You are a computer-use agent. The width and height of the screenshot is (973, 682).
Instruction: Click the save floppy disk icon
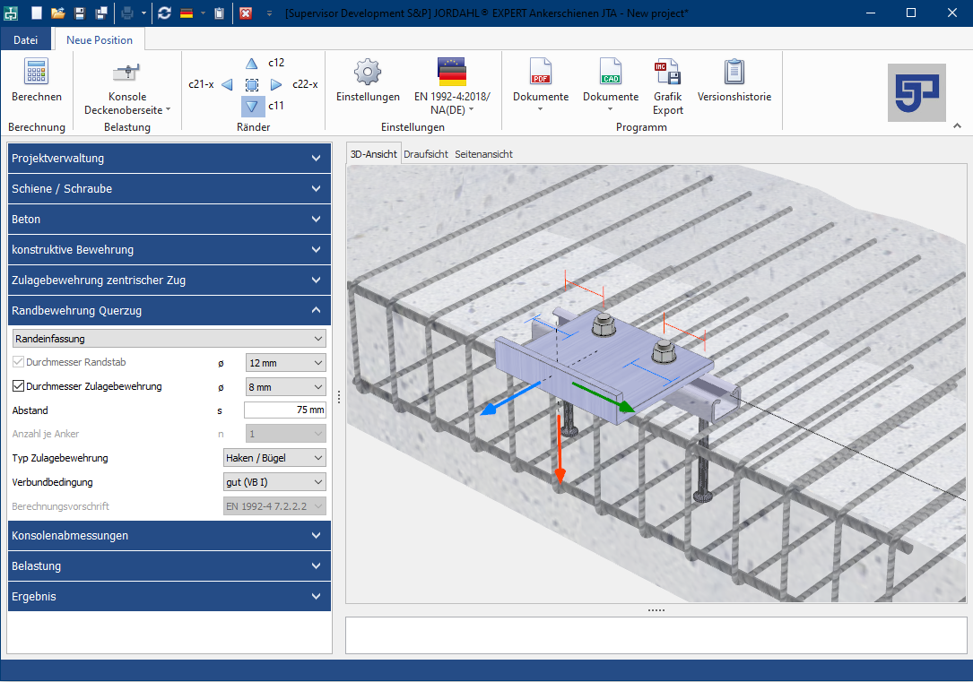pyautogui.click(x=80, y=13)
